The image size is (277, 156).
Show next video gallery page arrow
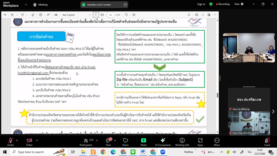273,111
